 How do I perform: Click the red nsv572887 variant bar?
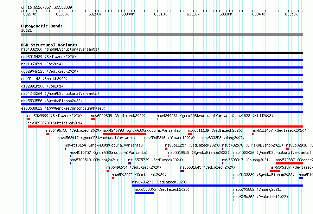[x=290, y=163]
